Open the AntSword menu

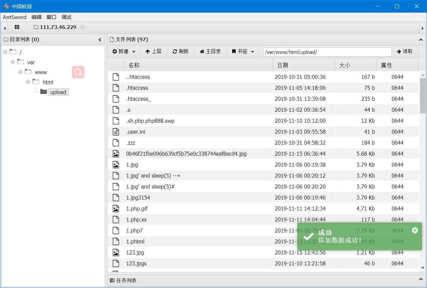click(x=15, y=17)
